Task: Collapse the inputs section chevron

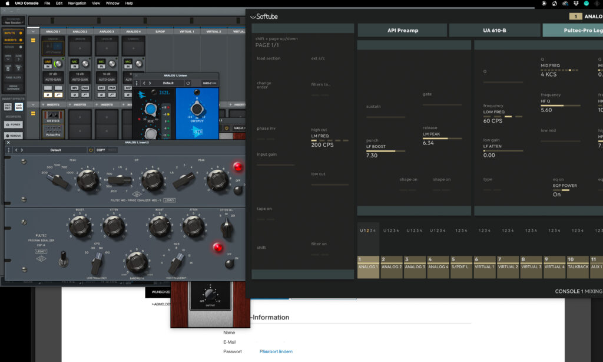Action: click(33, 32)
